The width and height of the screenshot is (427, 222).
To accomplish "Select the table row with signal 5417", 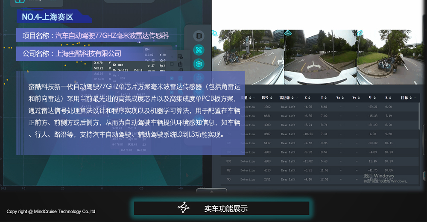I will [x=320, y=143].
